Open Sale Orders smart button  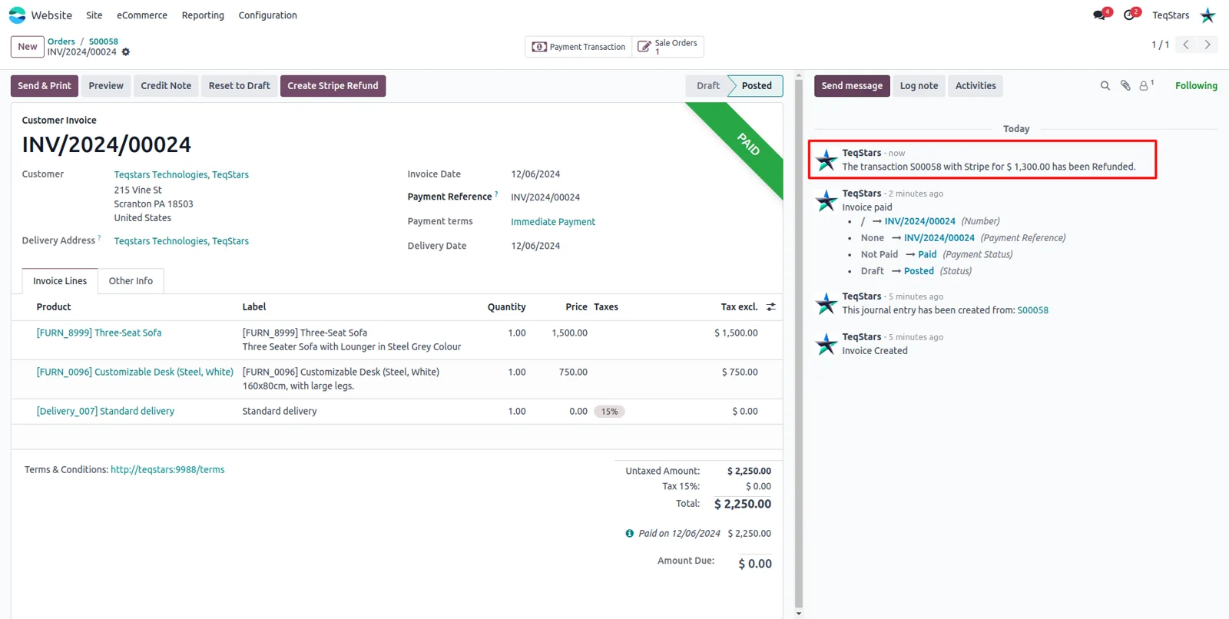(668, 47)
